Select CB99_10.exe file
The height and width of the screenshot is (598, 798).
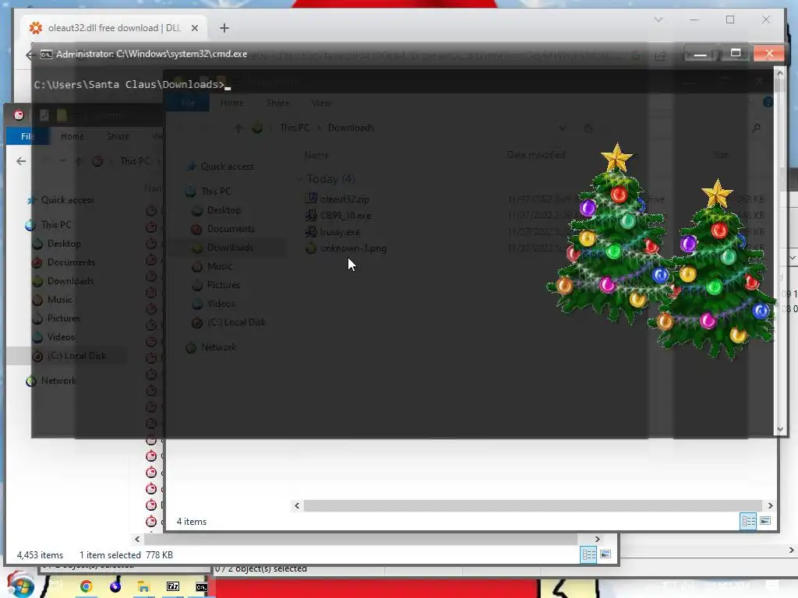point(345,216)
